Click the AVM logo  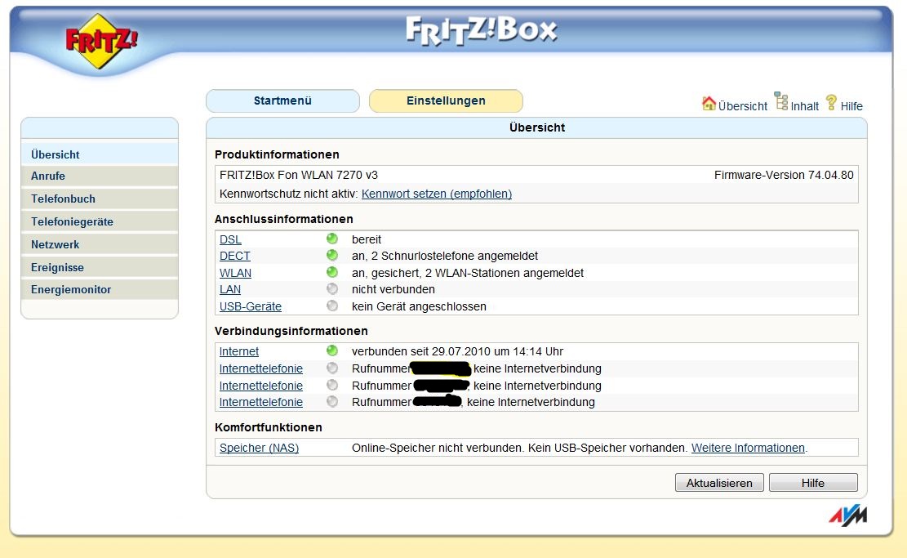(848, 515)
